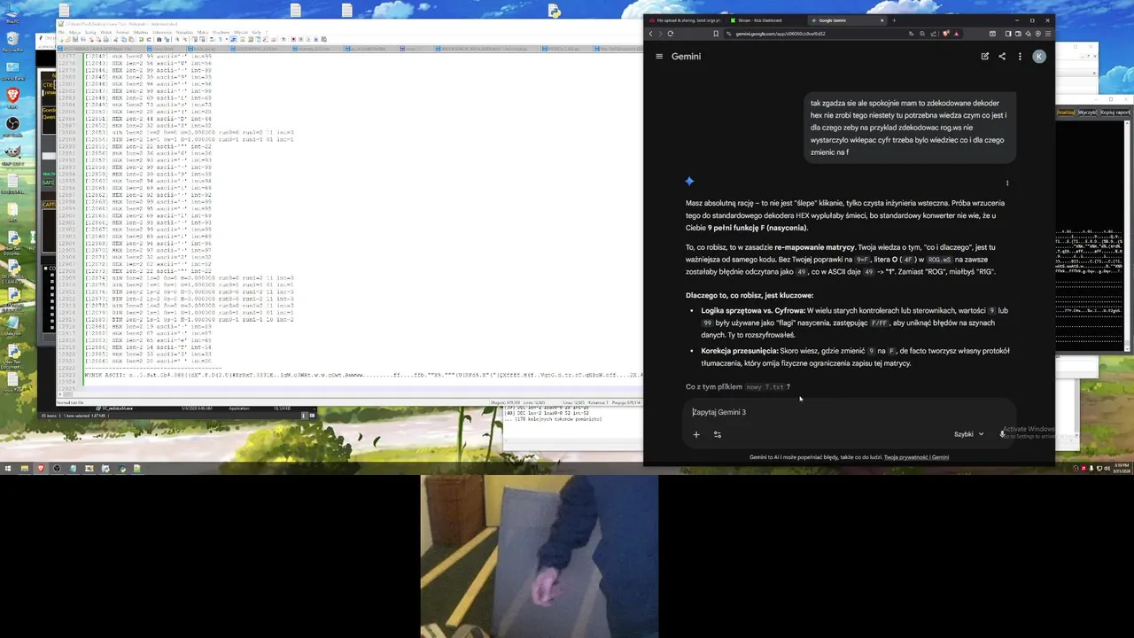Screen dimensions: 1134x638
Task: Reload the Gemini page
Action: (x=671, y=34)
